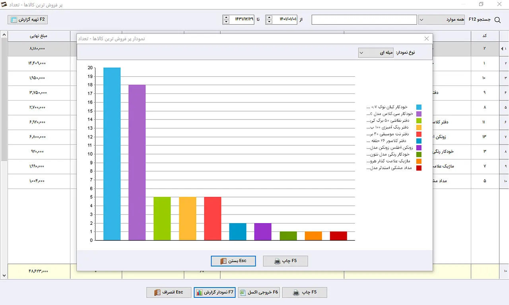Click the light blue legend swatch for خودکار کیان
Viewport: 509px width, 305px height.
pos(419,107)
